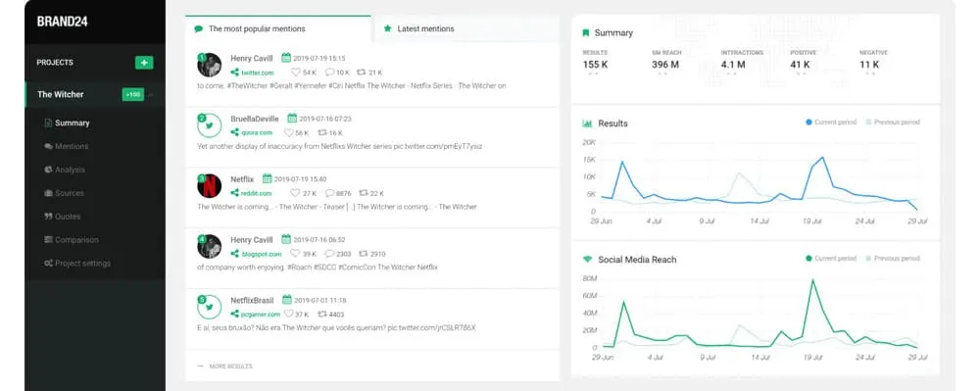Click the Negative 11 K value

(869, 65)
